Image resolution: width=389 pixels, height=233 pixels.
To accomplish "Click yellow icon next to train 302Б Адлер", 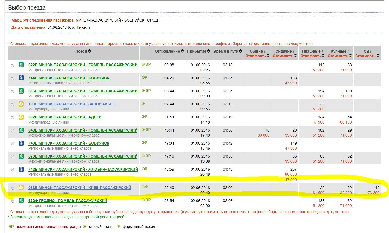I will (21, 117).
